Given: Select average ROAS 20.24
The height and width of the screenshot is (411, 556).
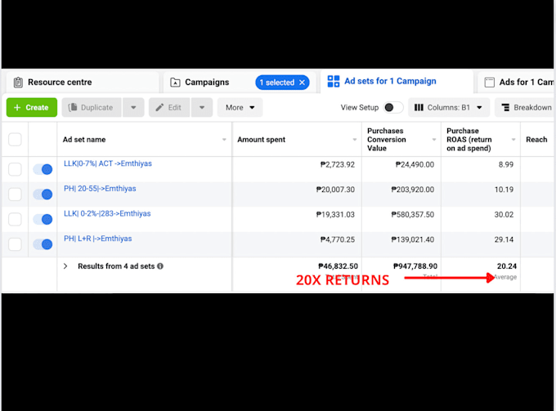Looking at the screenshot, I should [507, 266].
